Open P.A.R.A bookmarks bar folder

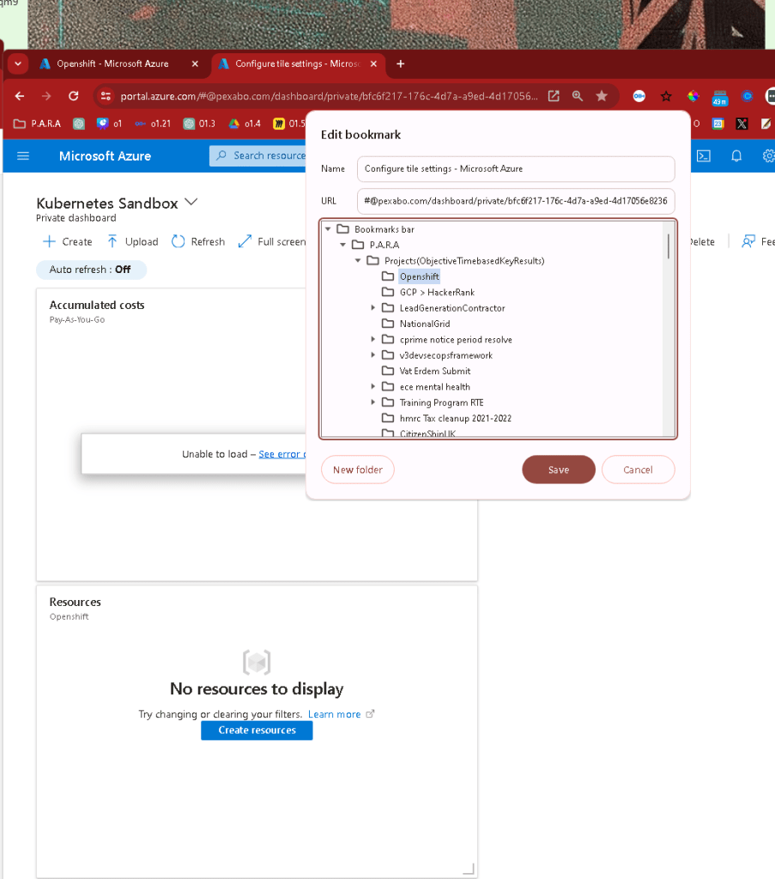click(37, 124)
